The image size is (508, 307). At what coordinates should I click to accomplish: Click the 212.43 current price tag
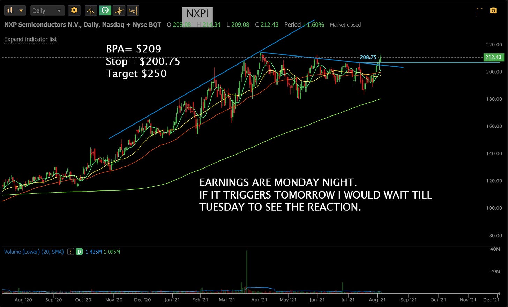point(493,57)
